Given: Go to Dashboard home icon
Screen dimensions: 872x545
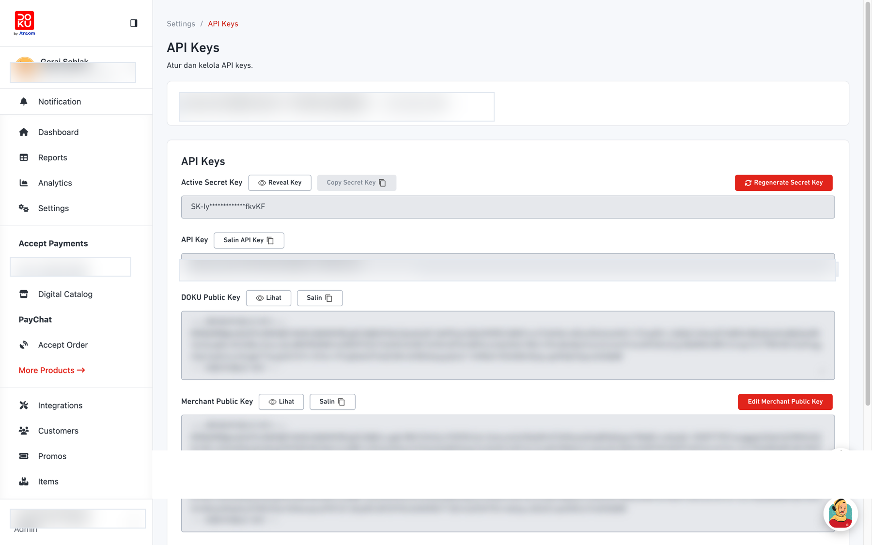Looking at the screenshot, I should (x=24, y=132).
